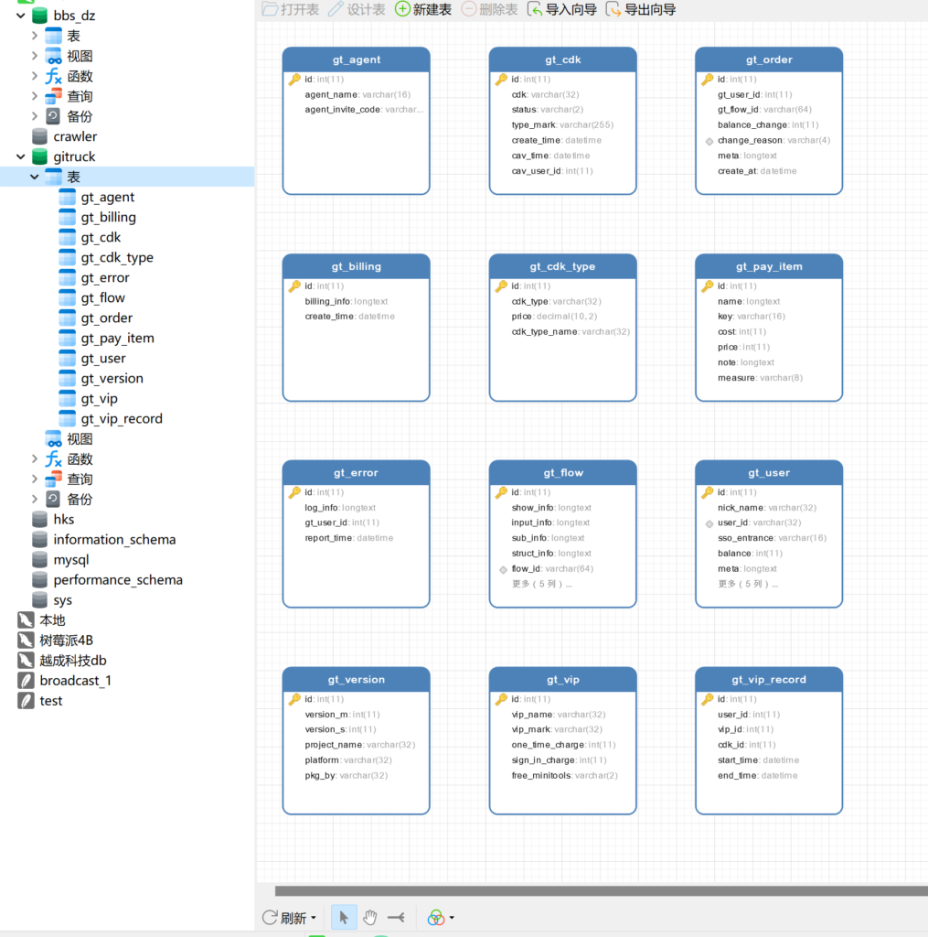Click the 导入向导 (import wizard) icon

click(x=536, y=9)
